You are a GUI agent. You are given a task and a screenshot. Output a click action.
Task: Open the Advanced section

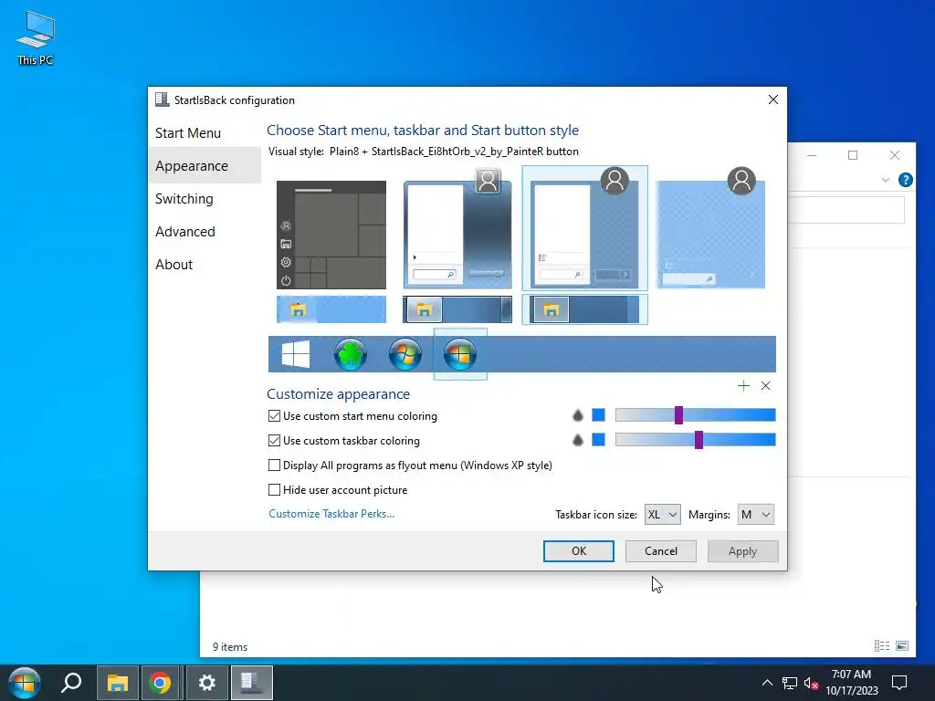point(184,231)
